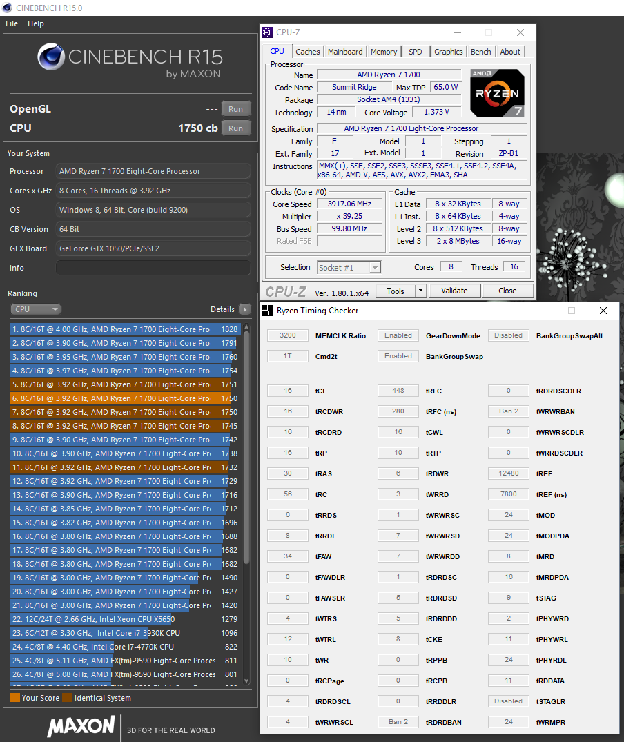Screen dimensions: 624x742
Task: Open the Graphics tab in CPU-Z
Action: [449, 52]
